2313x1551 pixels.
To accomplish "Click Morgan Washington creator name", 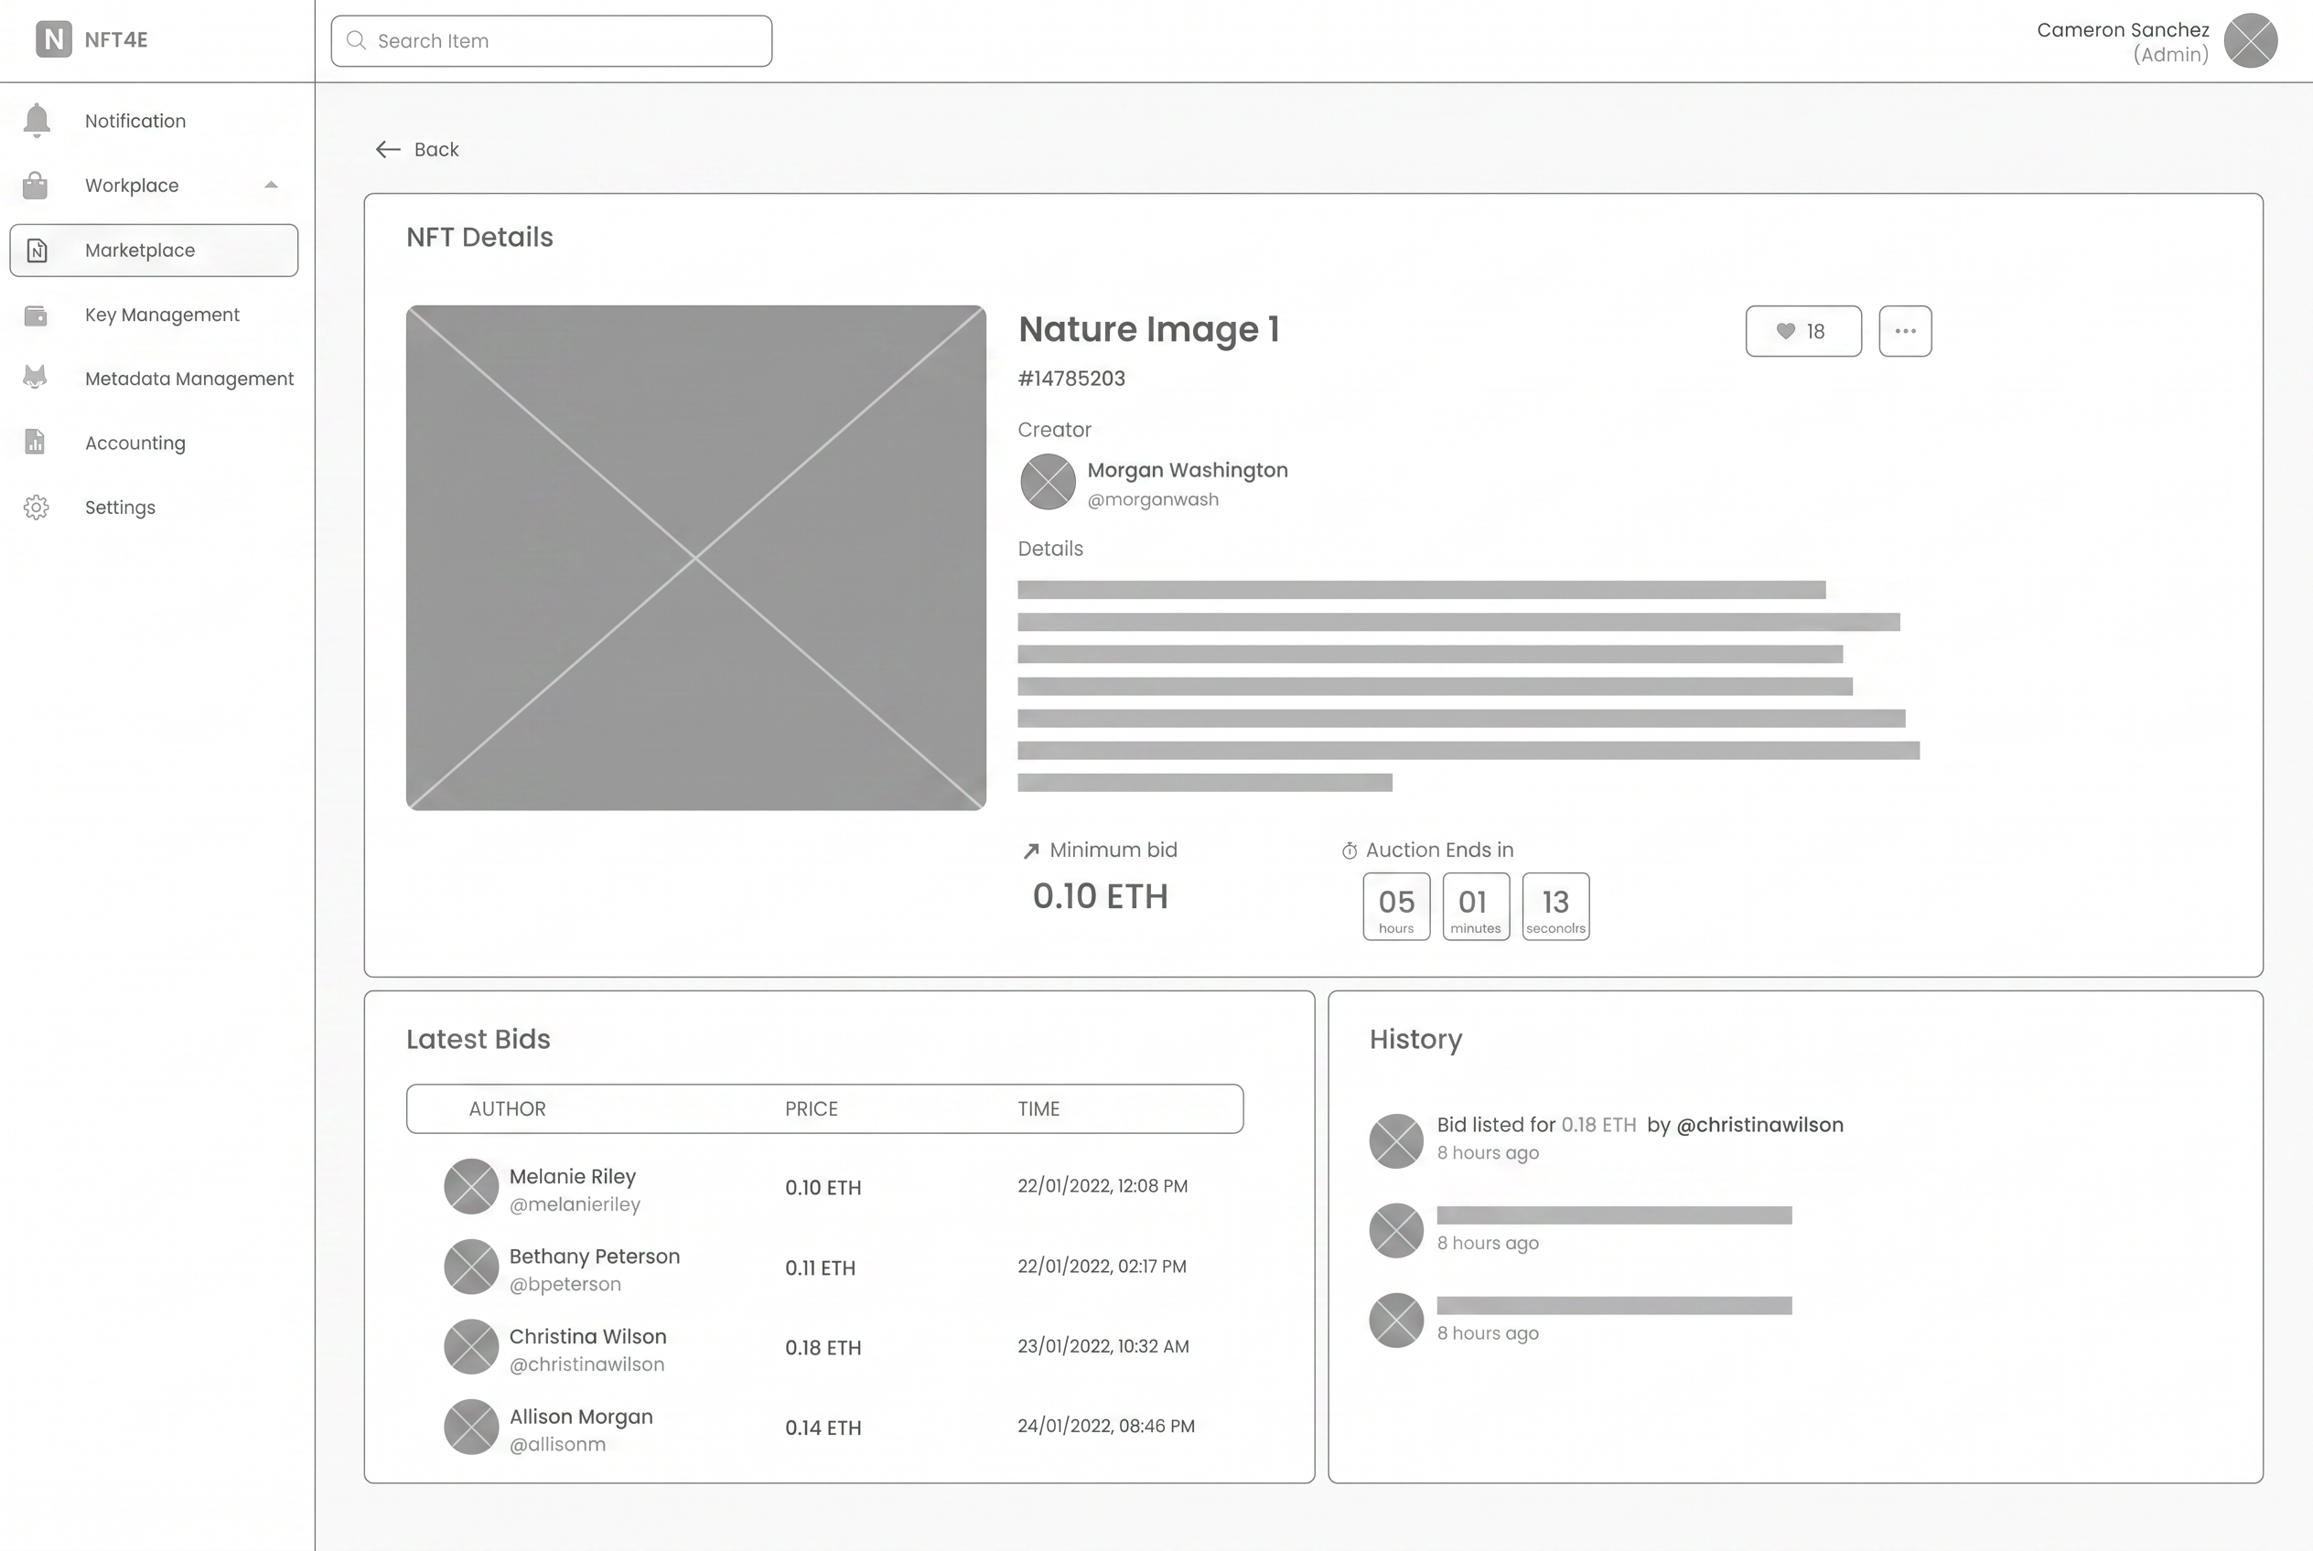I will point(1188,470).
